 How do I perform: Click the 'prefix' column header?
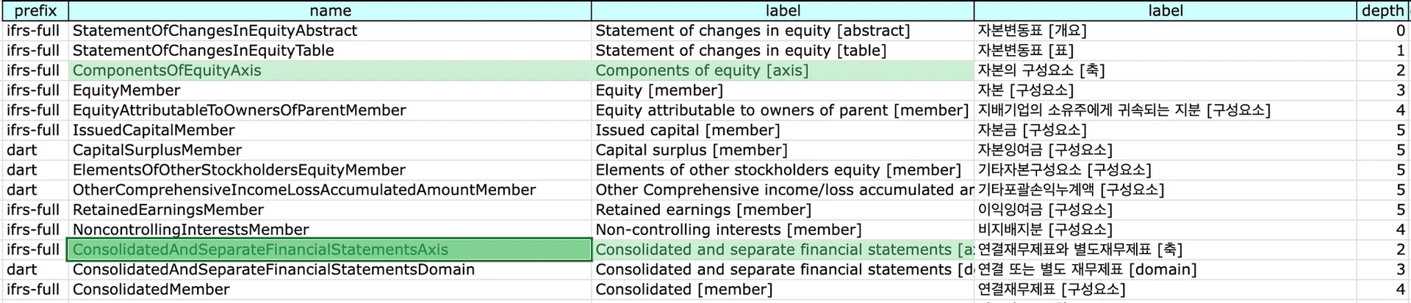pos(35,10)
